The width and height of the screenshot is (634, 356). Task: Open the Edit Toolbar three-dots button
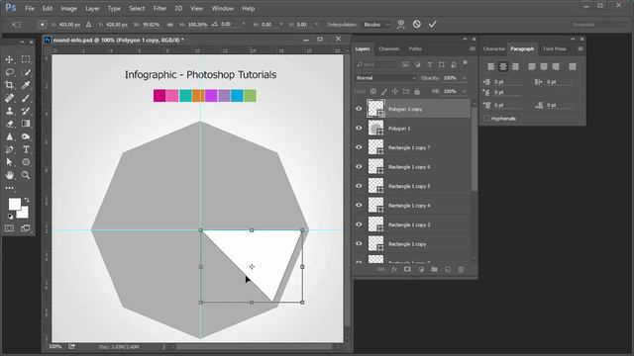click(x=9, y=188)
